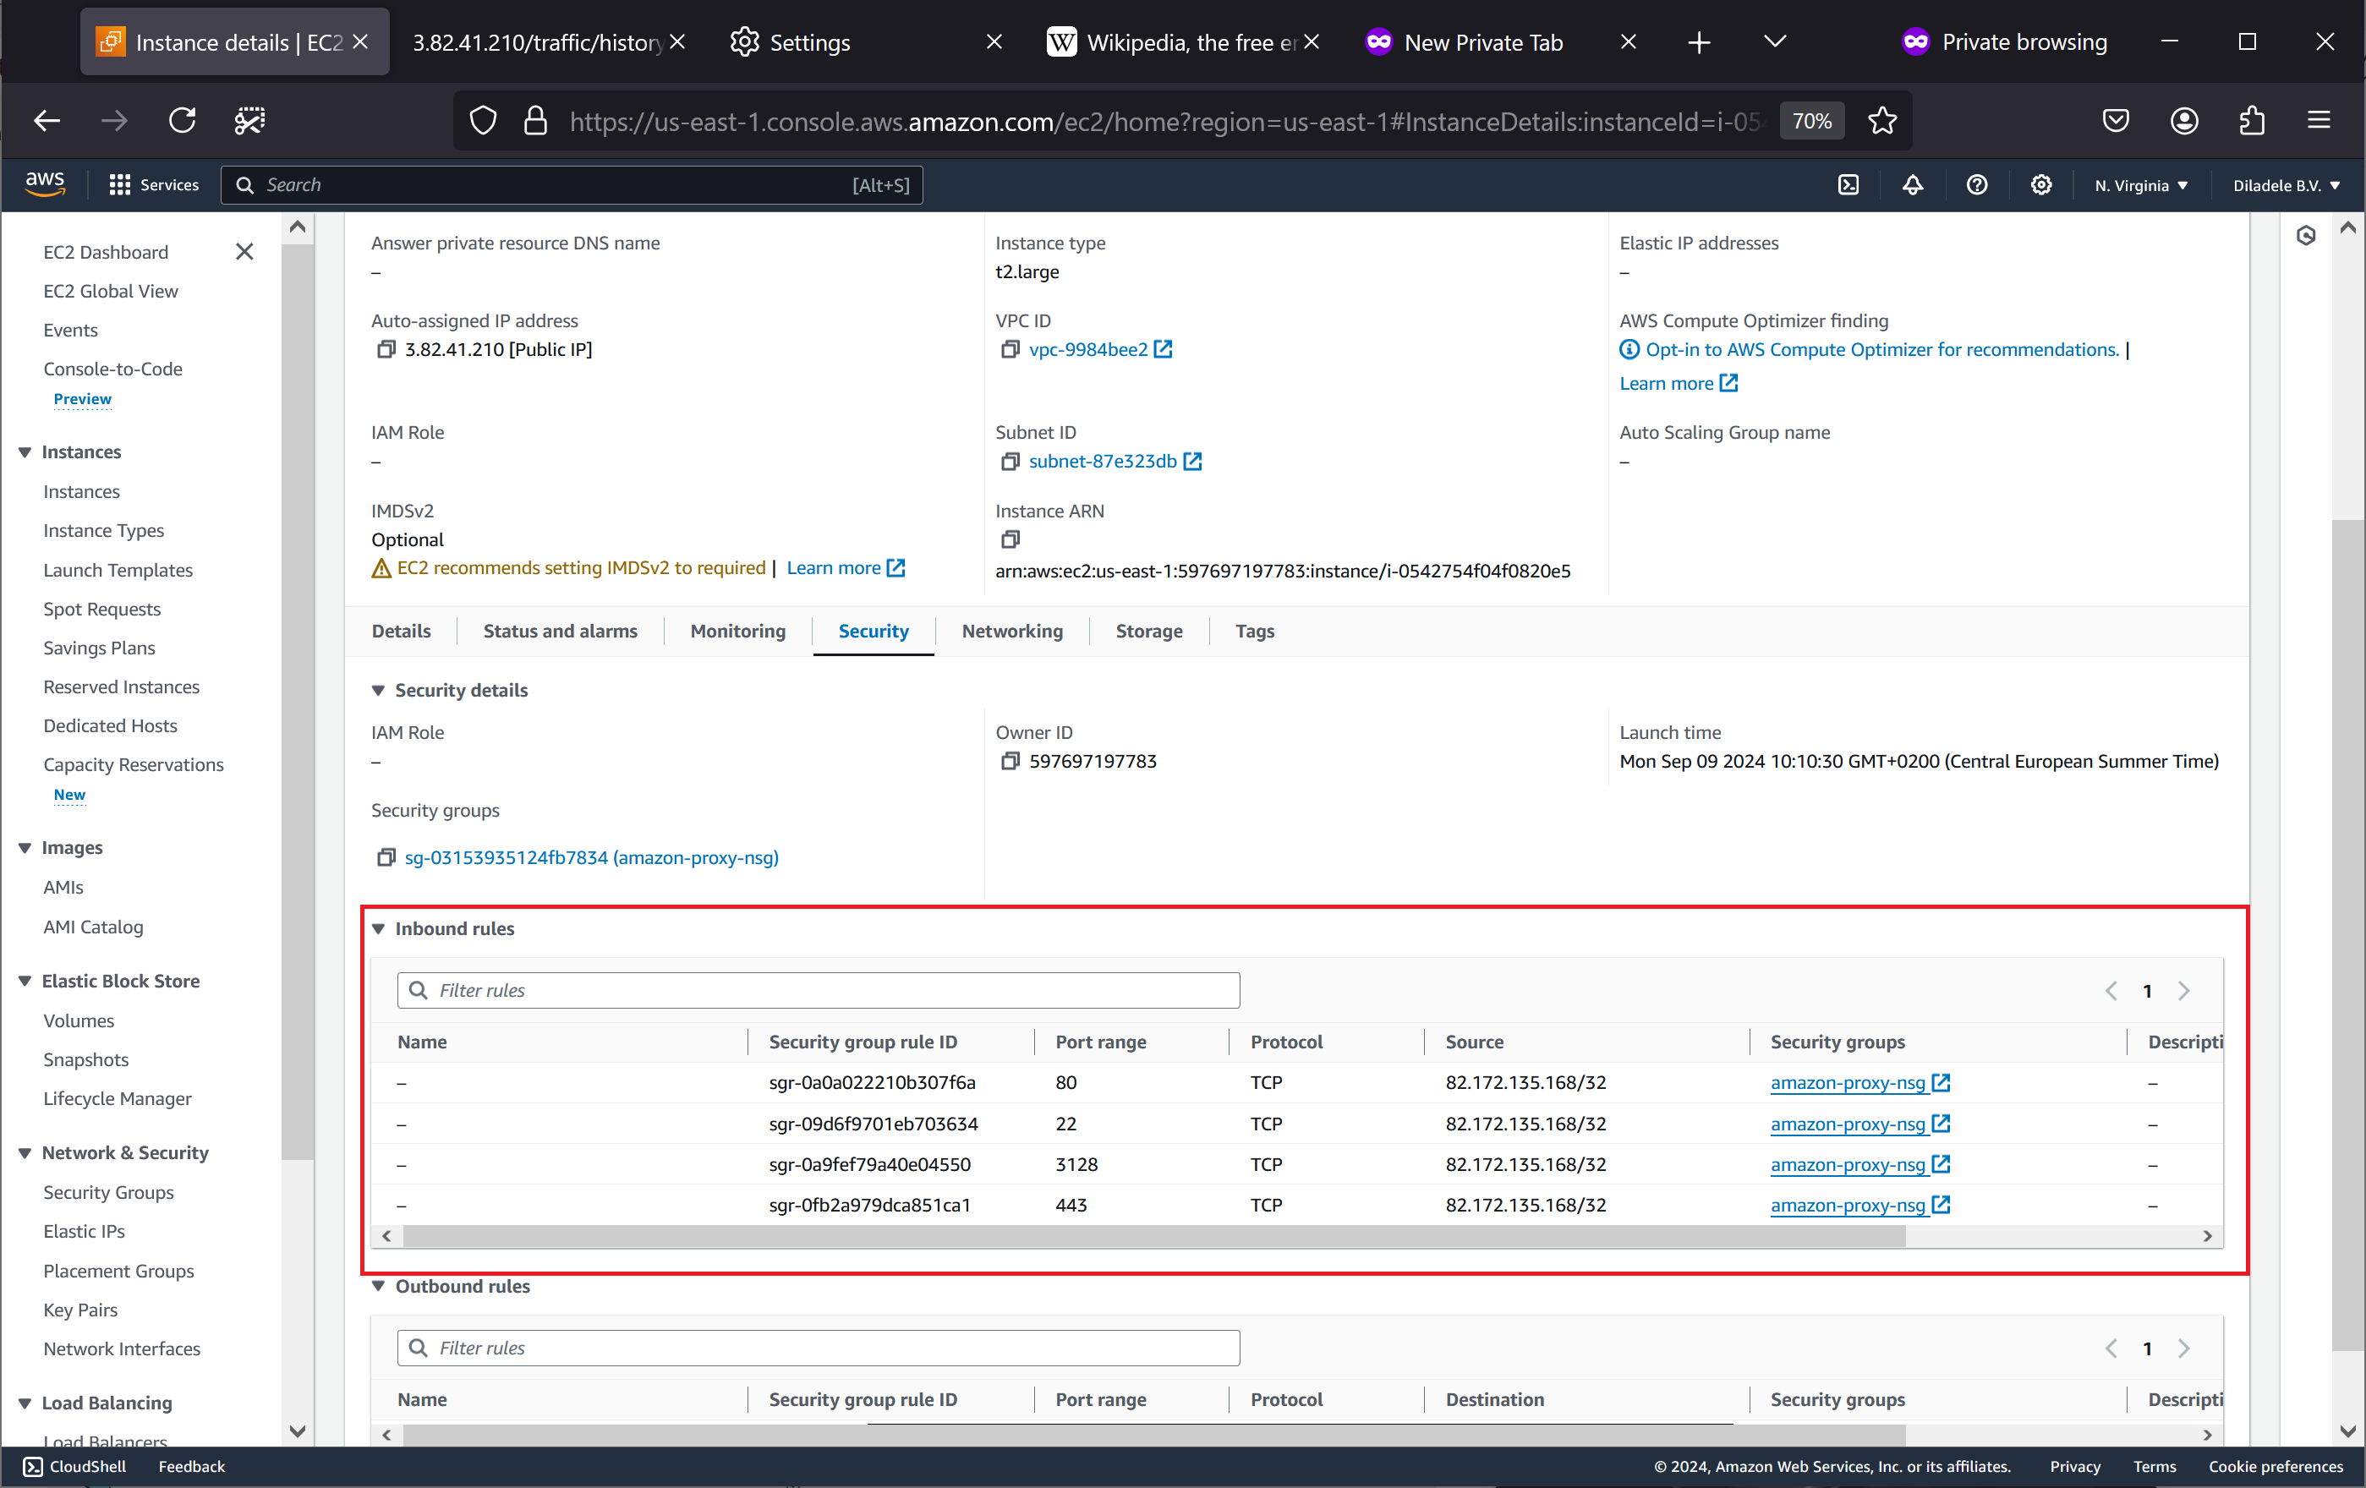This screenshot has width=2366, height=1488.
Task: Copy the auto-assigned public IP address
Action: (x=386, y=350)
